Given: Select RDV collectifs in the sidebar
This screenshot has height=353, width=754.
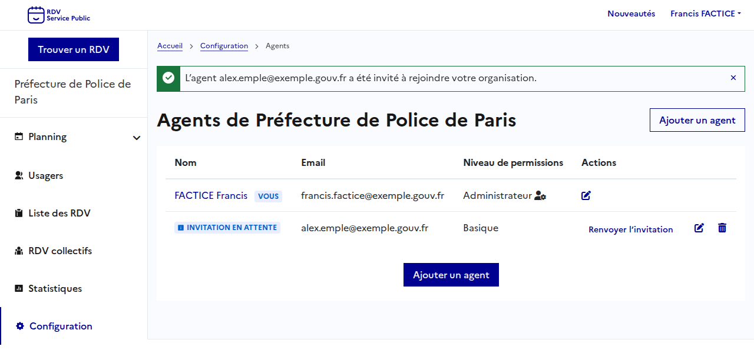Looking at the screenshot, I should click(60, 251).
